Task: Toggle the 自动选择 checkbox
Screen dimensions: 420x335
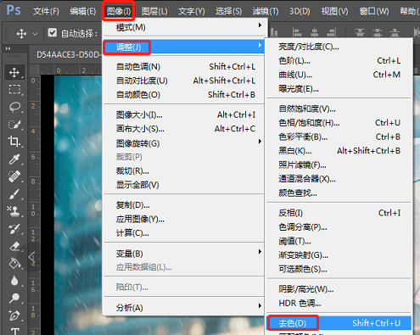Action: coord(53,33)
